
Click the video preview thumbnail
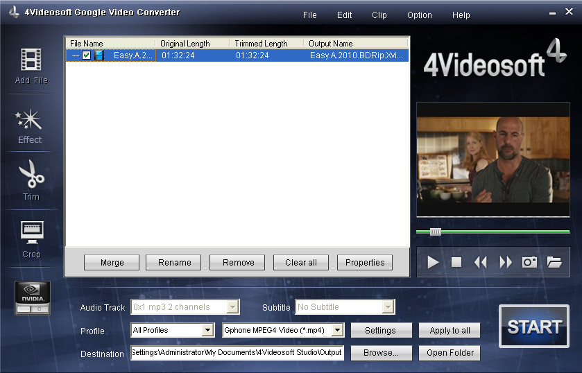[493, 159]
